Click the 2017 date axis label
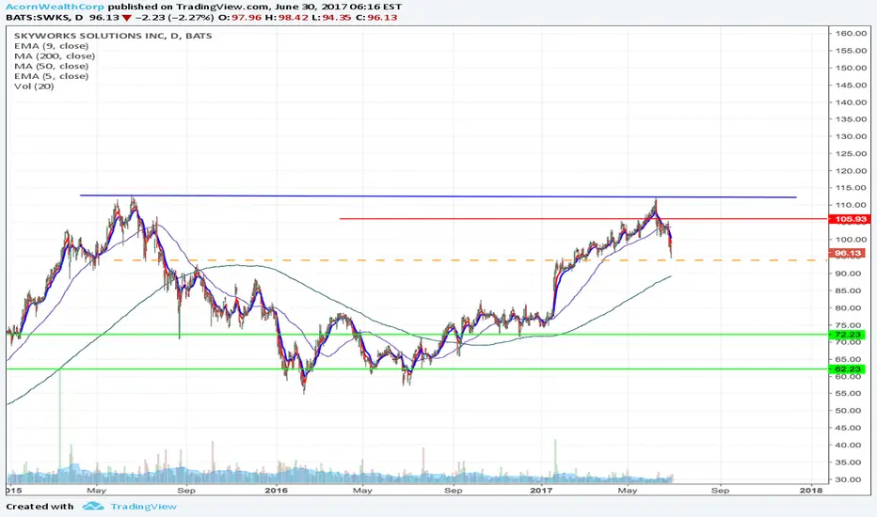877x517 pixels. tap(541, 491)
